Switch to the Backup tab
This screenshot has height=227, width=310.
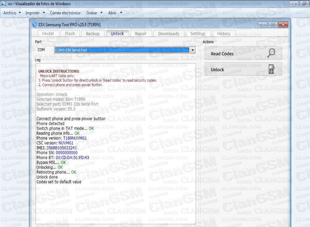click(x=93, y=34)
